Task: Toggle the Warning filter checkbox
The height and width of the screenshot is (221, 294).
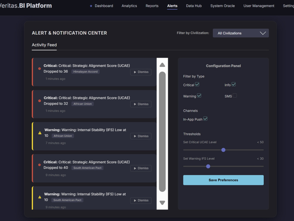Action: [x=199, y=95]
